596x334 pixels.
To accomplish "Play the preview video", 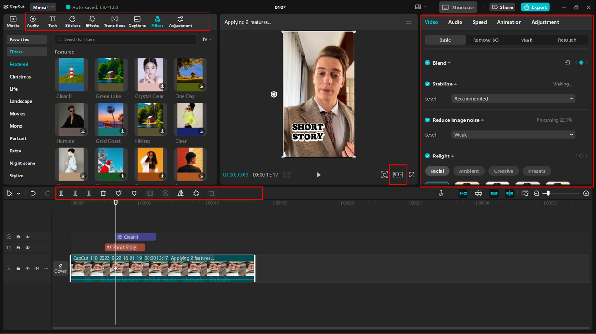I will pos(318,175).
